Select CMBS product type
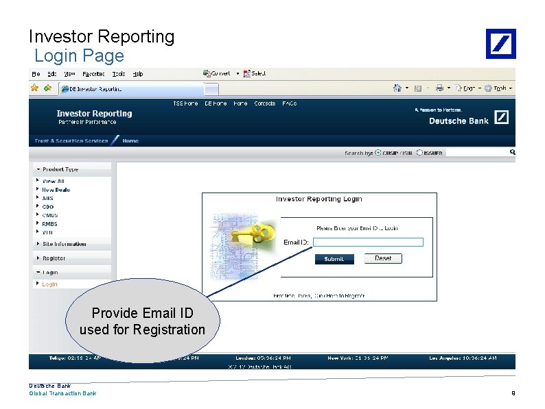The image size is (545, 409). click(50, 215)
